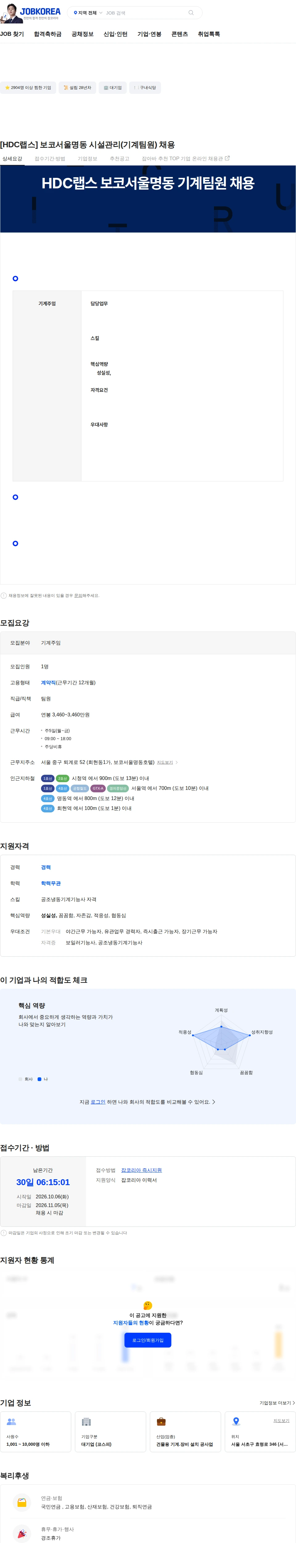
Task: Click the 로그인/회원가입 button
Action: coord(148,1340)
